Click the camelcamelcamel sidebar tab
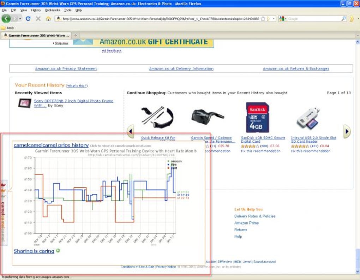Viewport: 360px width, 280px height. [4, 213]
